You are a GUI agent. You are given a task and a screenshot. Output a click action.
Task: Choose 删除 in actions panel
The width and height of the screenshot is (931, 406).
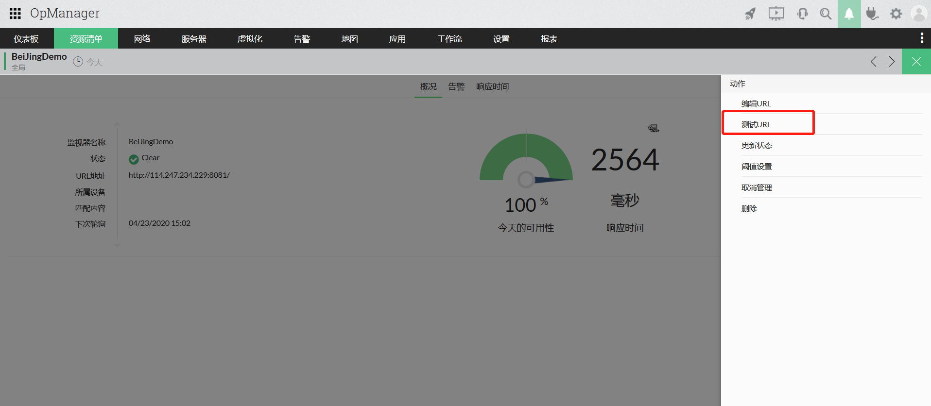(x=749, y=208)
